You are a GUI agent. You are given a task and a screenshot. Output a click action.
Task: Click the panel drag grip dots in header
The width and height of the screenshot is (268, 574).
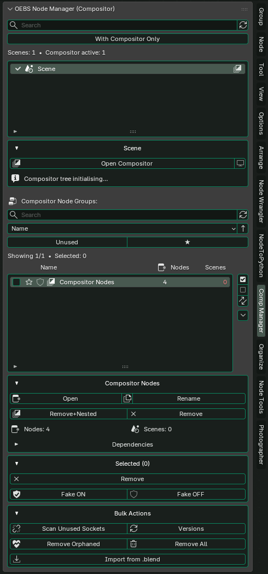(x=244, y=9)
